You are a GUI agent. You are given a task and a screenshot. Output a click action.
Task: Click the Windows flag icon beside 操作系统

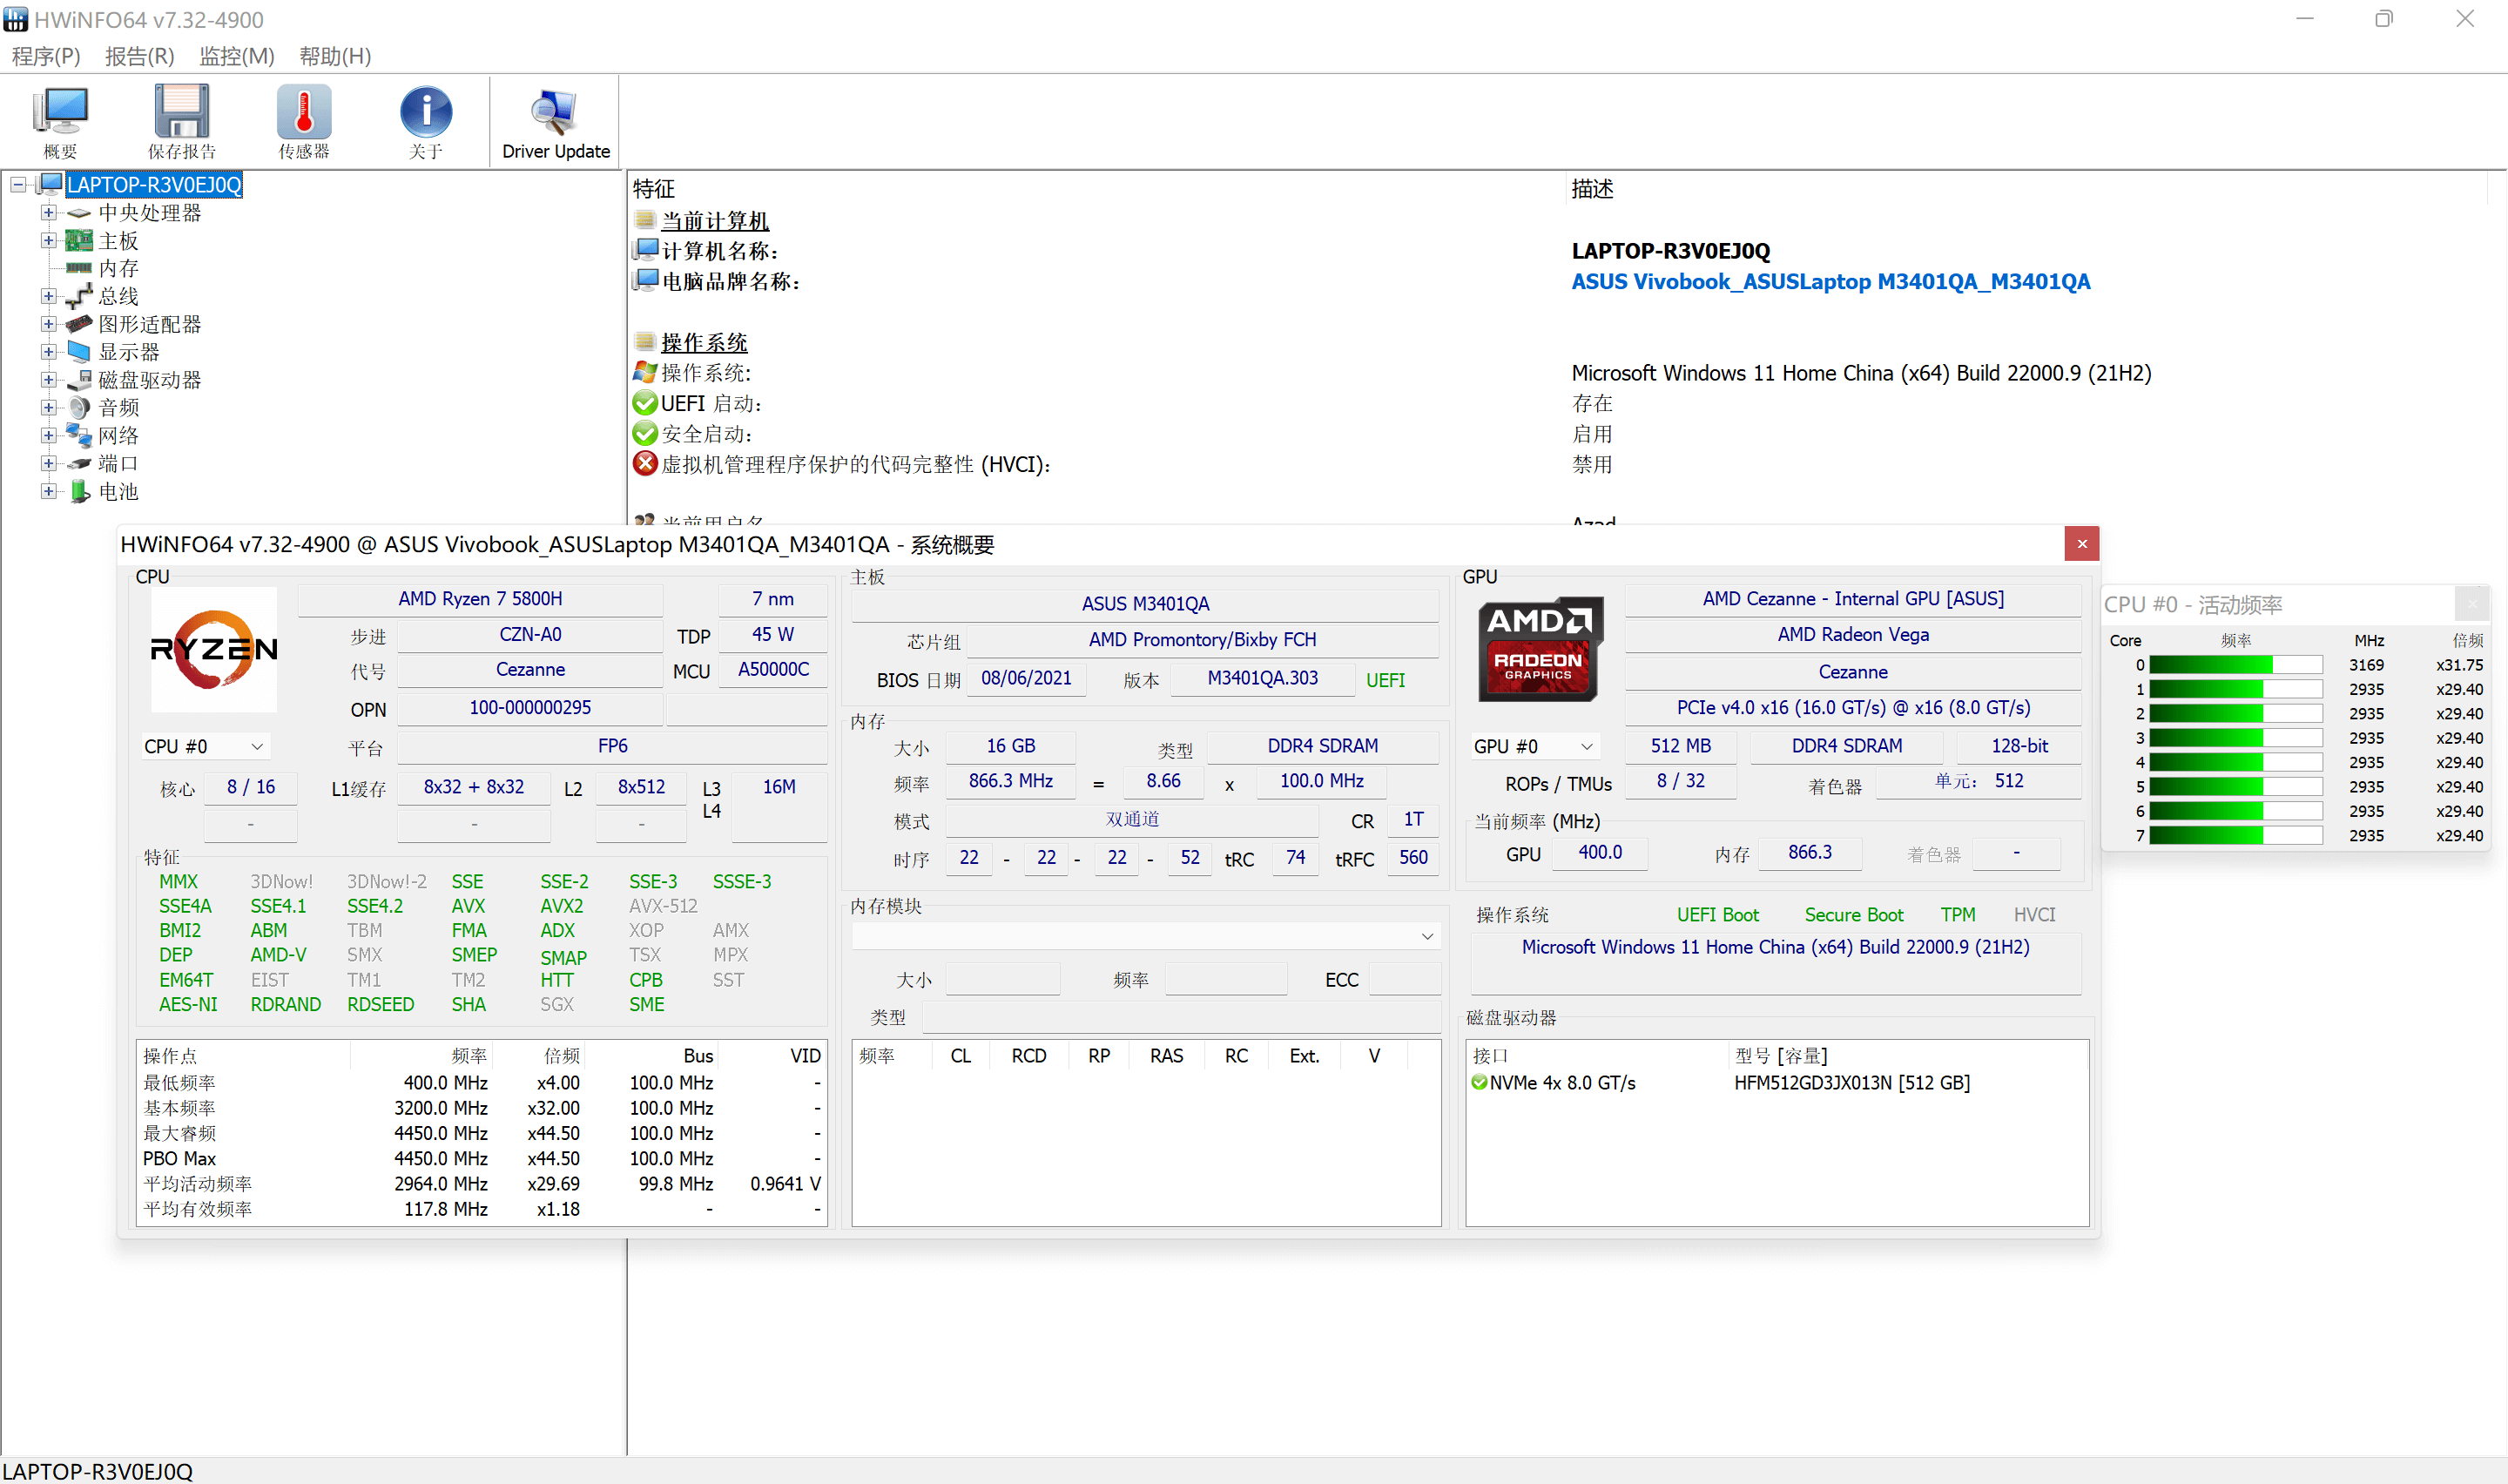point(644,373)
